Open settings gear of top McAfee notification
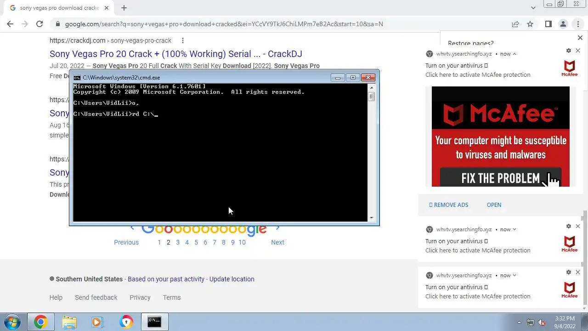This screenshot has width=588, height=331. [x=569, y=51]
